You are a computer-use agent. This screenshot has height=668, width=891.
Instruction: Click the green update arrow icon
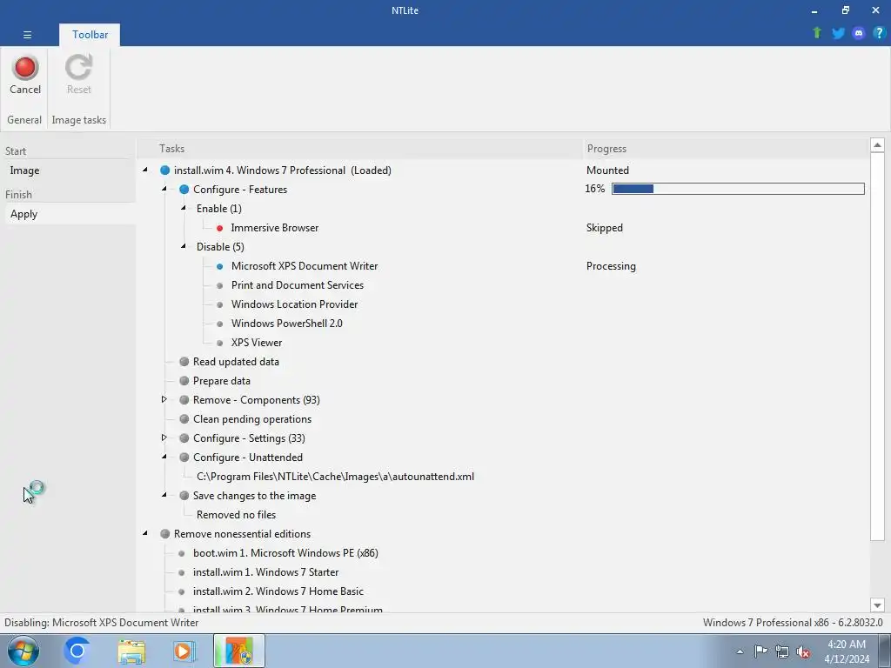pyautogui.click(x=817, y=33)
